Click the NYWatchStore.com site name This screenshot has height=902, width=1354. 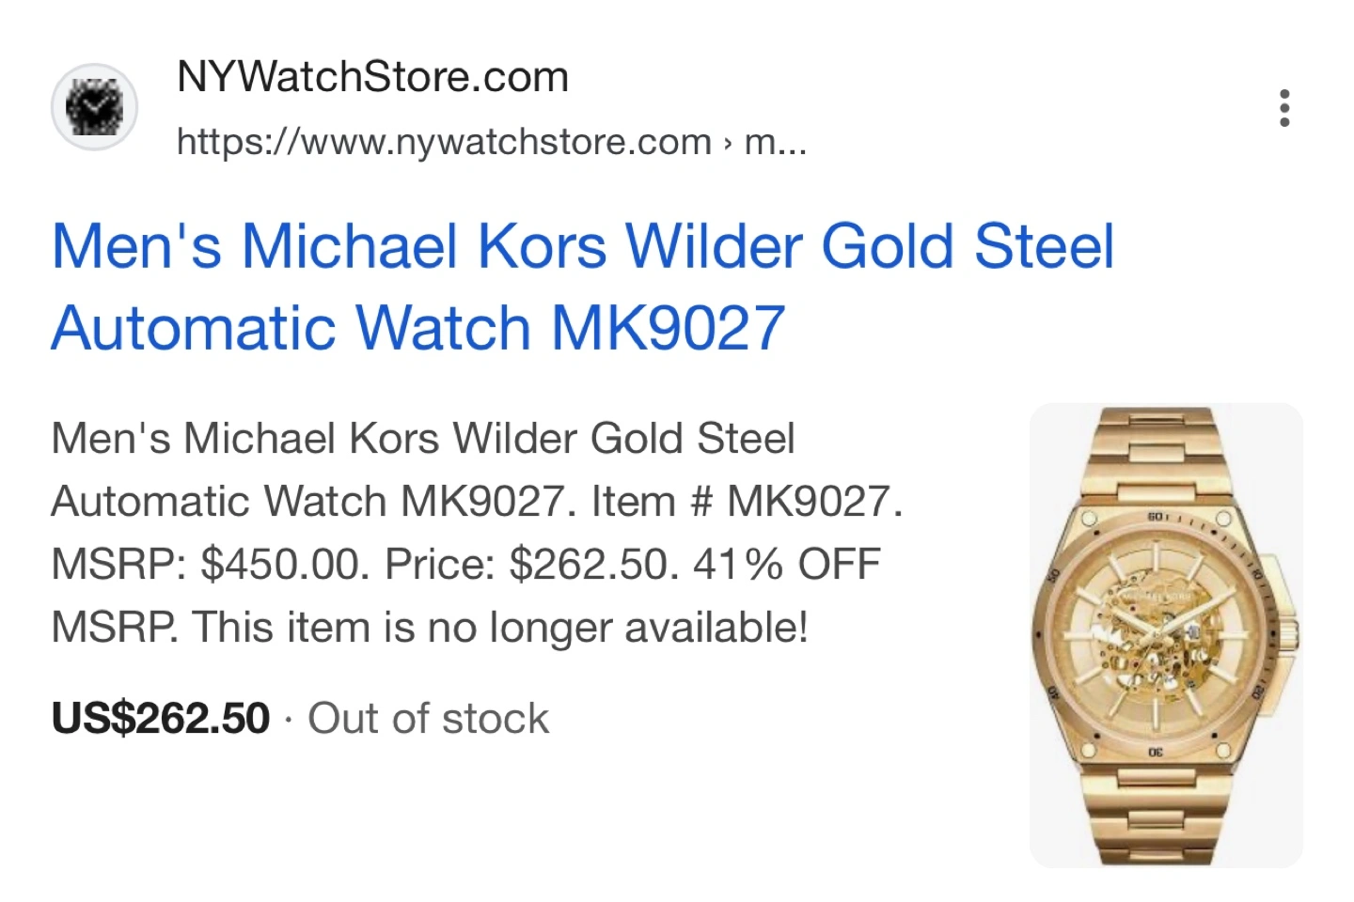pos(372,77)
